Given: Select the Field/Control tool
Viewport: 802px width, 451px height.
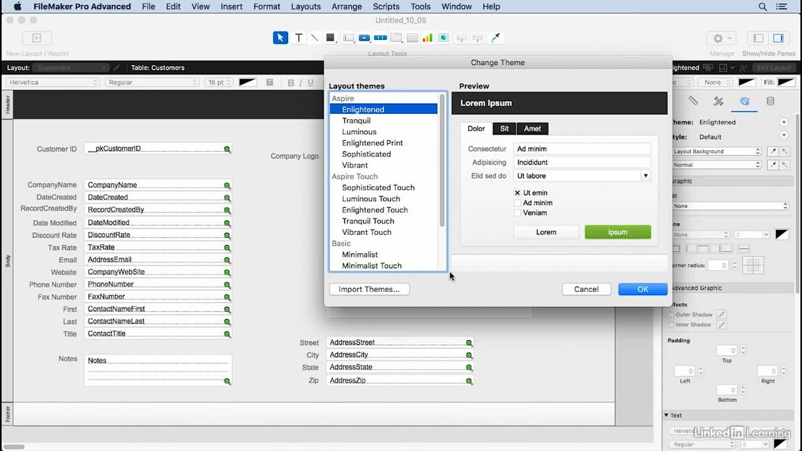Looking at the screenshot, I should pyautogui.click(x=348, y=38).
